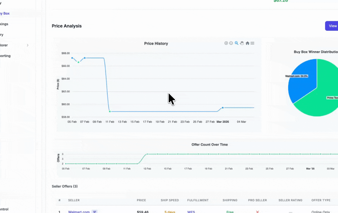
Task: Click the OFFER TYPE column header
Action: (321, 200)
